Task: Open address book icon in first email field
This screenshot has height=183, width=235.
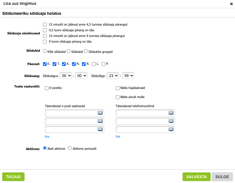Action: click(100, 113)
